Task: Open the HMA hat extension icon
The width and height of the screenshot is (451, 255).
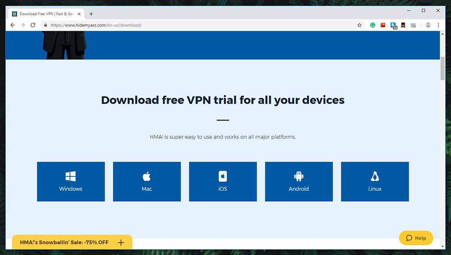Action: 403,25
